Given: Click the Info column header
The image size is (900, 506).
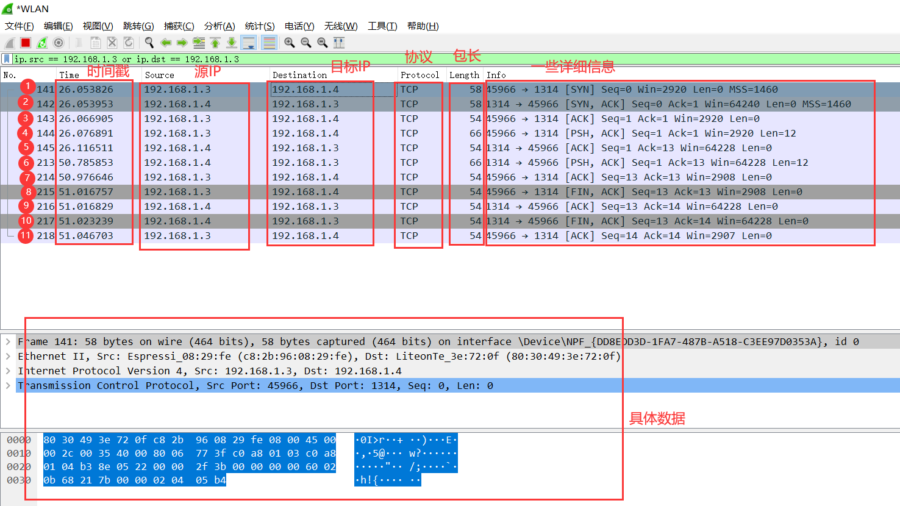Looking at the screenshot, I should pos(691,75).
